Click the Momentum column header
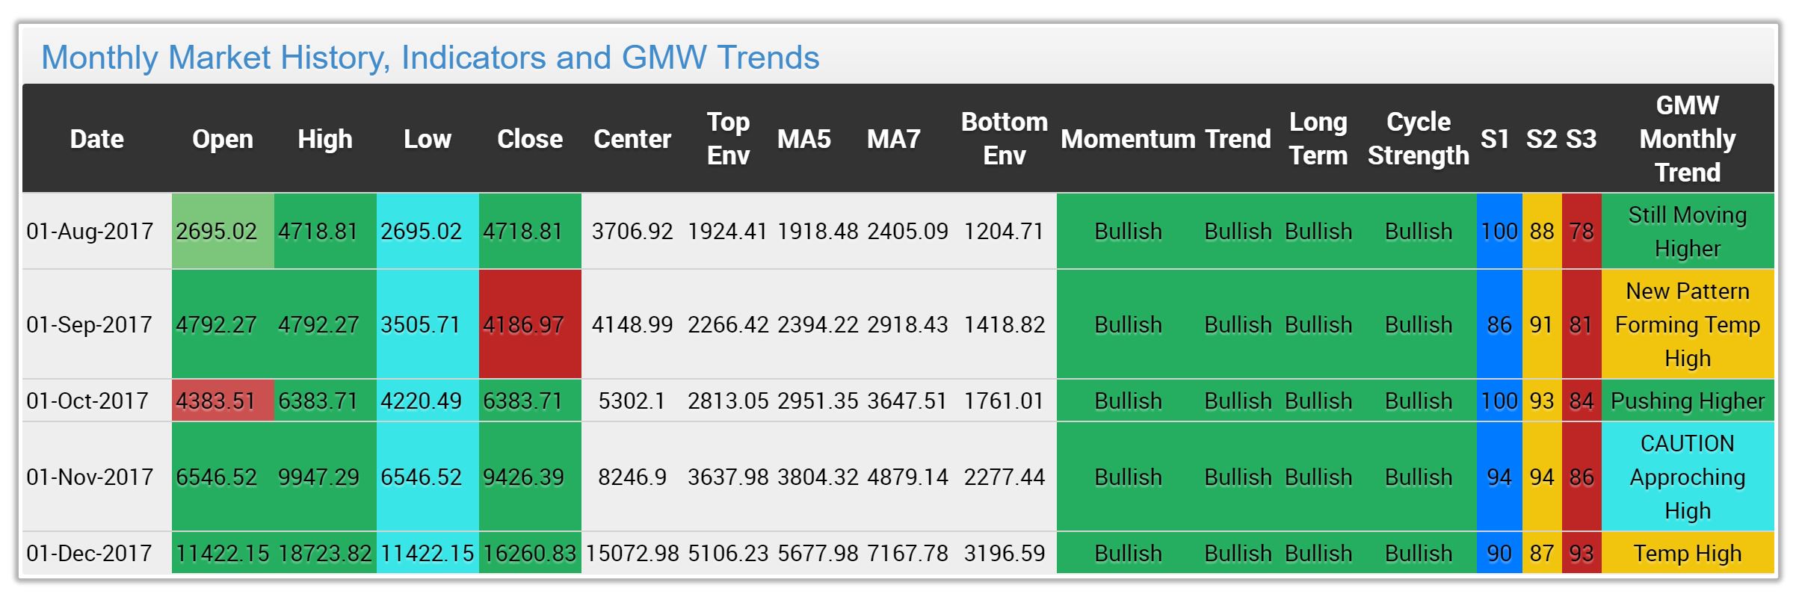 pyautogui.click(x=1128, y=139)
